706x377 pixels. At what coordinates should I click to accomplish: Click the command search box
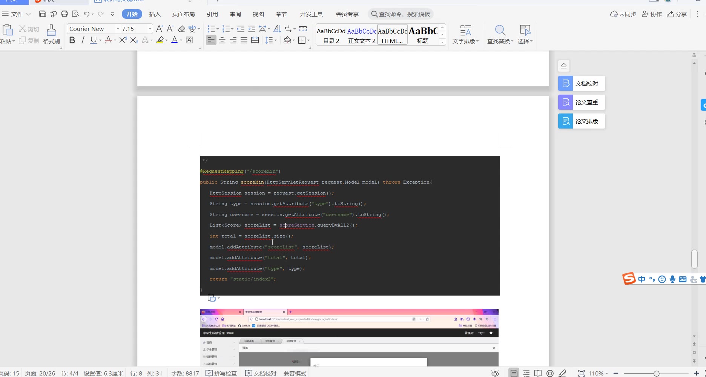coord(401,14)
